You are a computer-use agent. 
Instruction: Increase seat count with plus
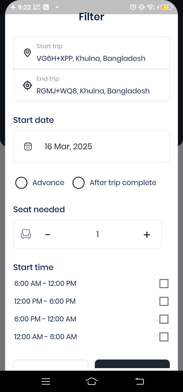coord(147,235)
